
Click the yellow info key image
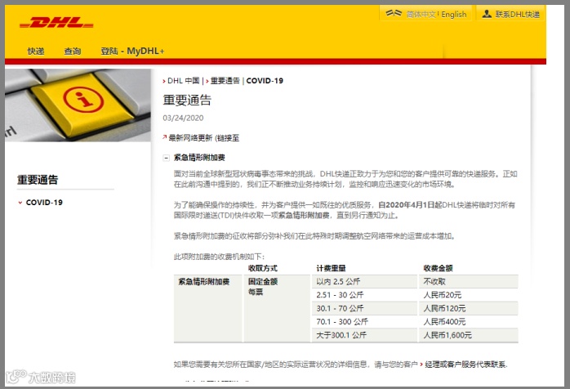pyautogui.click(x=78, y=105)
